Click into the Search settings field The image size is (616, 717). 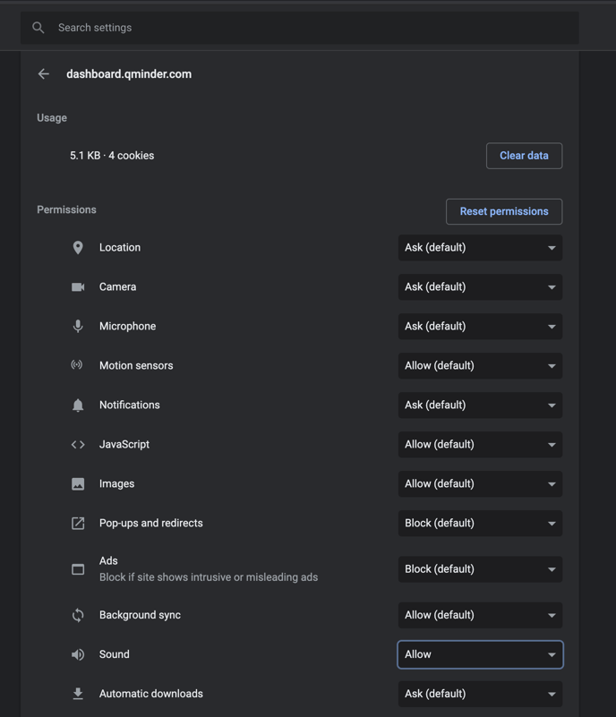[x=300, y=28]
